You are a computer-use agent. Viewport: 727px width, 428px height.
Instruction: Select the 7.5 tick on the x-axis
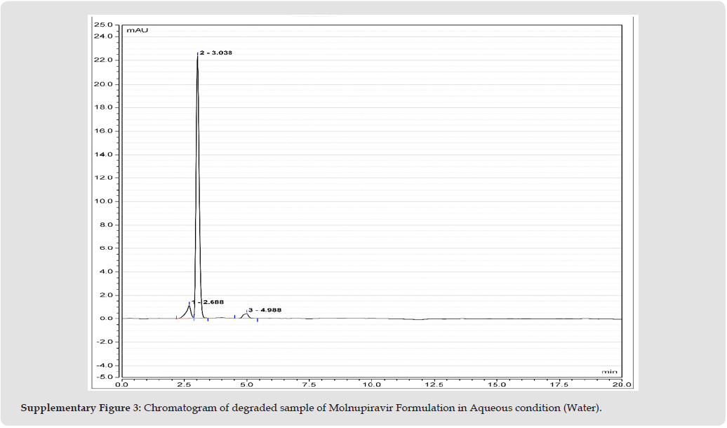(x=309, y=384)
